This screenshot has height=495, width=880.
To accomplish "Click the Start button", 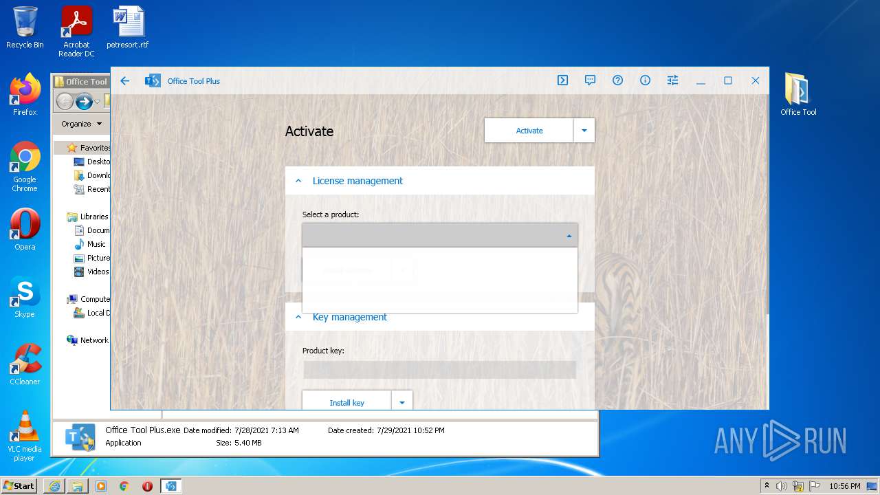I will pyautogui.click(x=19, y=485).
